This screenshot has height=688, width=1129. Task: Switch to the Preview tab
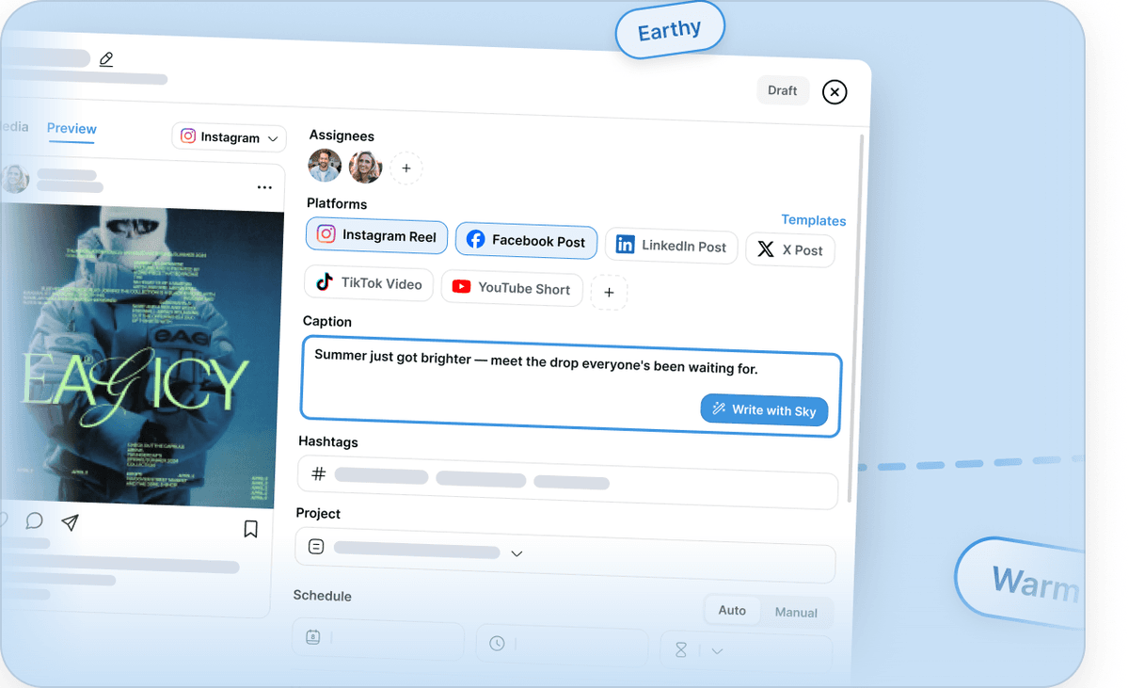[x=72, y=129]
